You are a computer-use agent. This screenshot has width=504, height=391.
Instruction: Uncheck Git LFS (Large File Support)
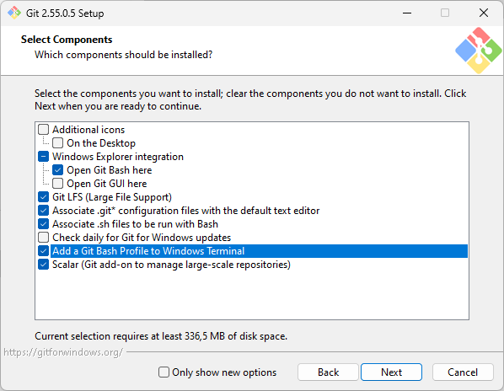(43, 197)
